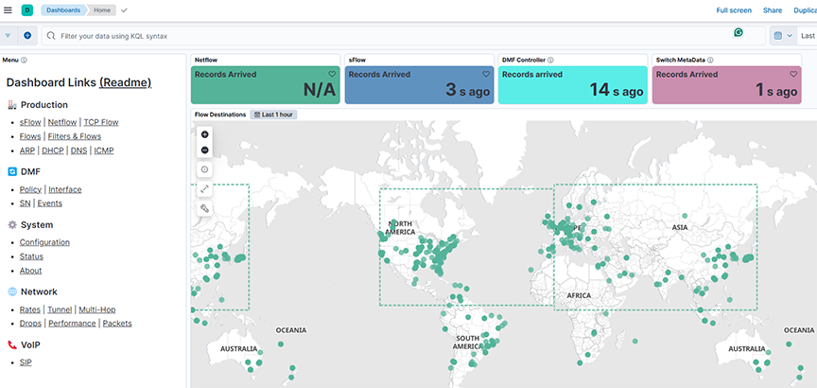The image size is (817, 388).
Task: Click the green Grammarly icon in query bar
Action: tap(738, 32)
